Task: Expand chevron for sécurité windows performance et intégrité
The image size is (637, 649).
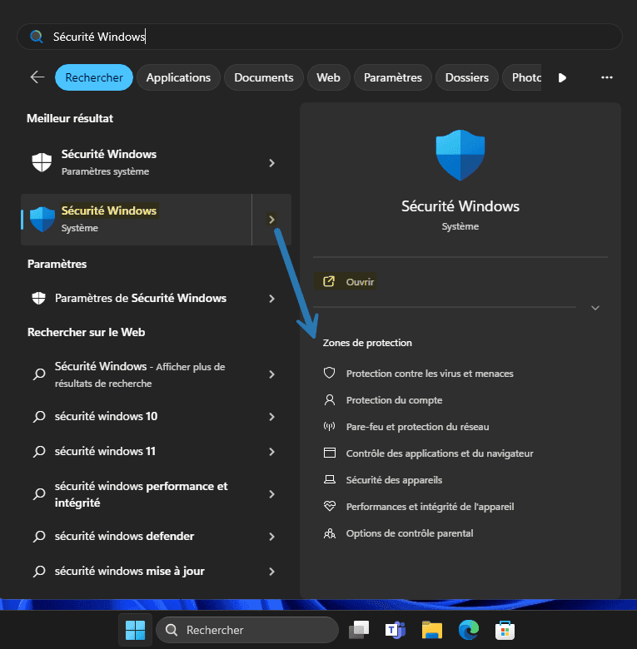Action: (271, 494)
